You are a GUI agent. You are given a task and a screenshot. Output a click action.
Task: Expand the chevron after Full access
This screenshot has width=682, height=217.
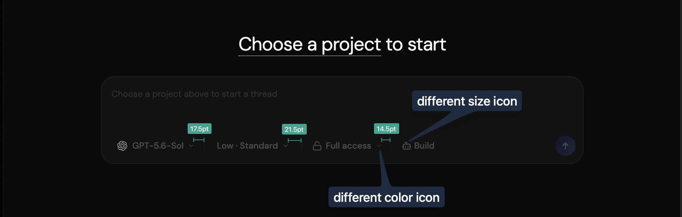coord(379,146)
